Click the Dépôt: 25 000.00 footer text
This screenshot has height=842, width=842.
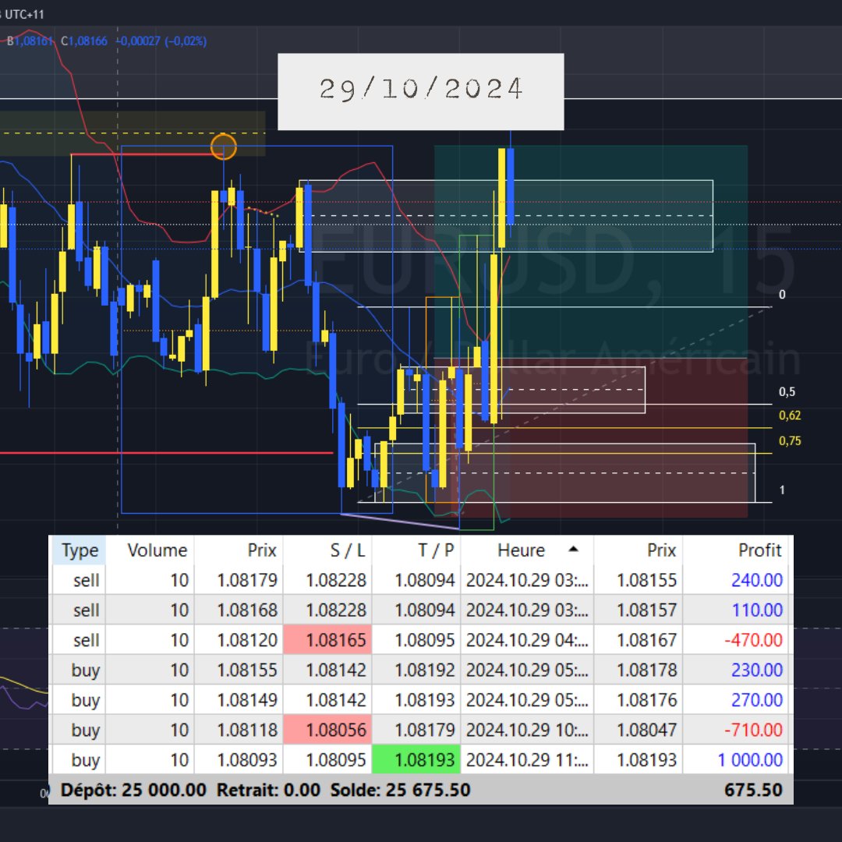pos(133,790)
